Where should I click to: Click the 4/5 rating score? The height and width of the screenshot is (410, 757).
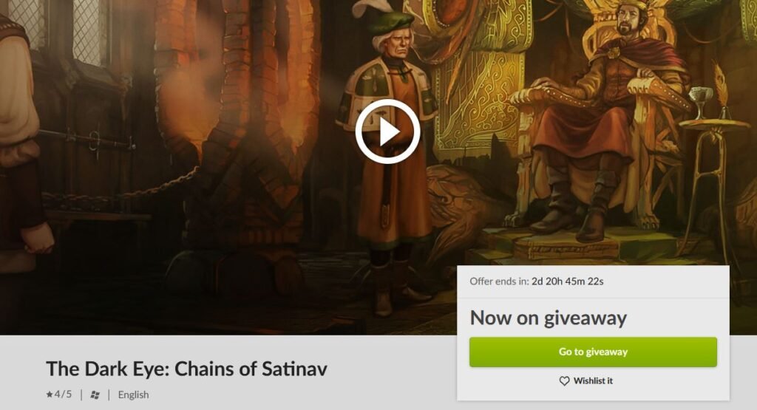click(63, 394)
